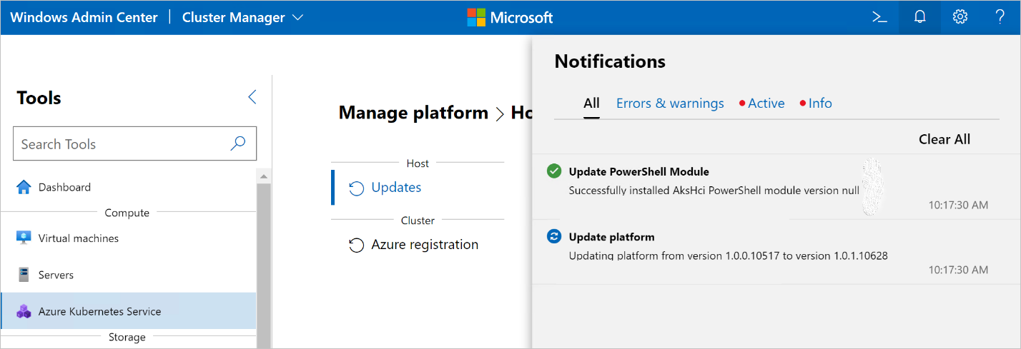Select Updates under Host
The width and height of the screenshot is (1021, 349).
coord(396,187)
